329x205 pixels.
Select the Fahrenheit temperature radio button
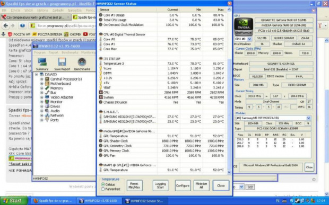[103, 189]
